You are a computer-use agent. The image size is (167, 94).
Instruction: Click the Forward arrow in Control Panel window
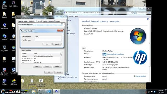[60, 13]
